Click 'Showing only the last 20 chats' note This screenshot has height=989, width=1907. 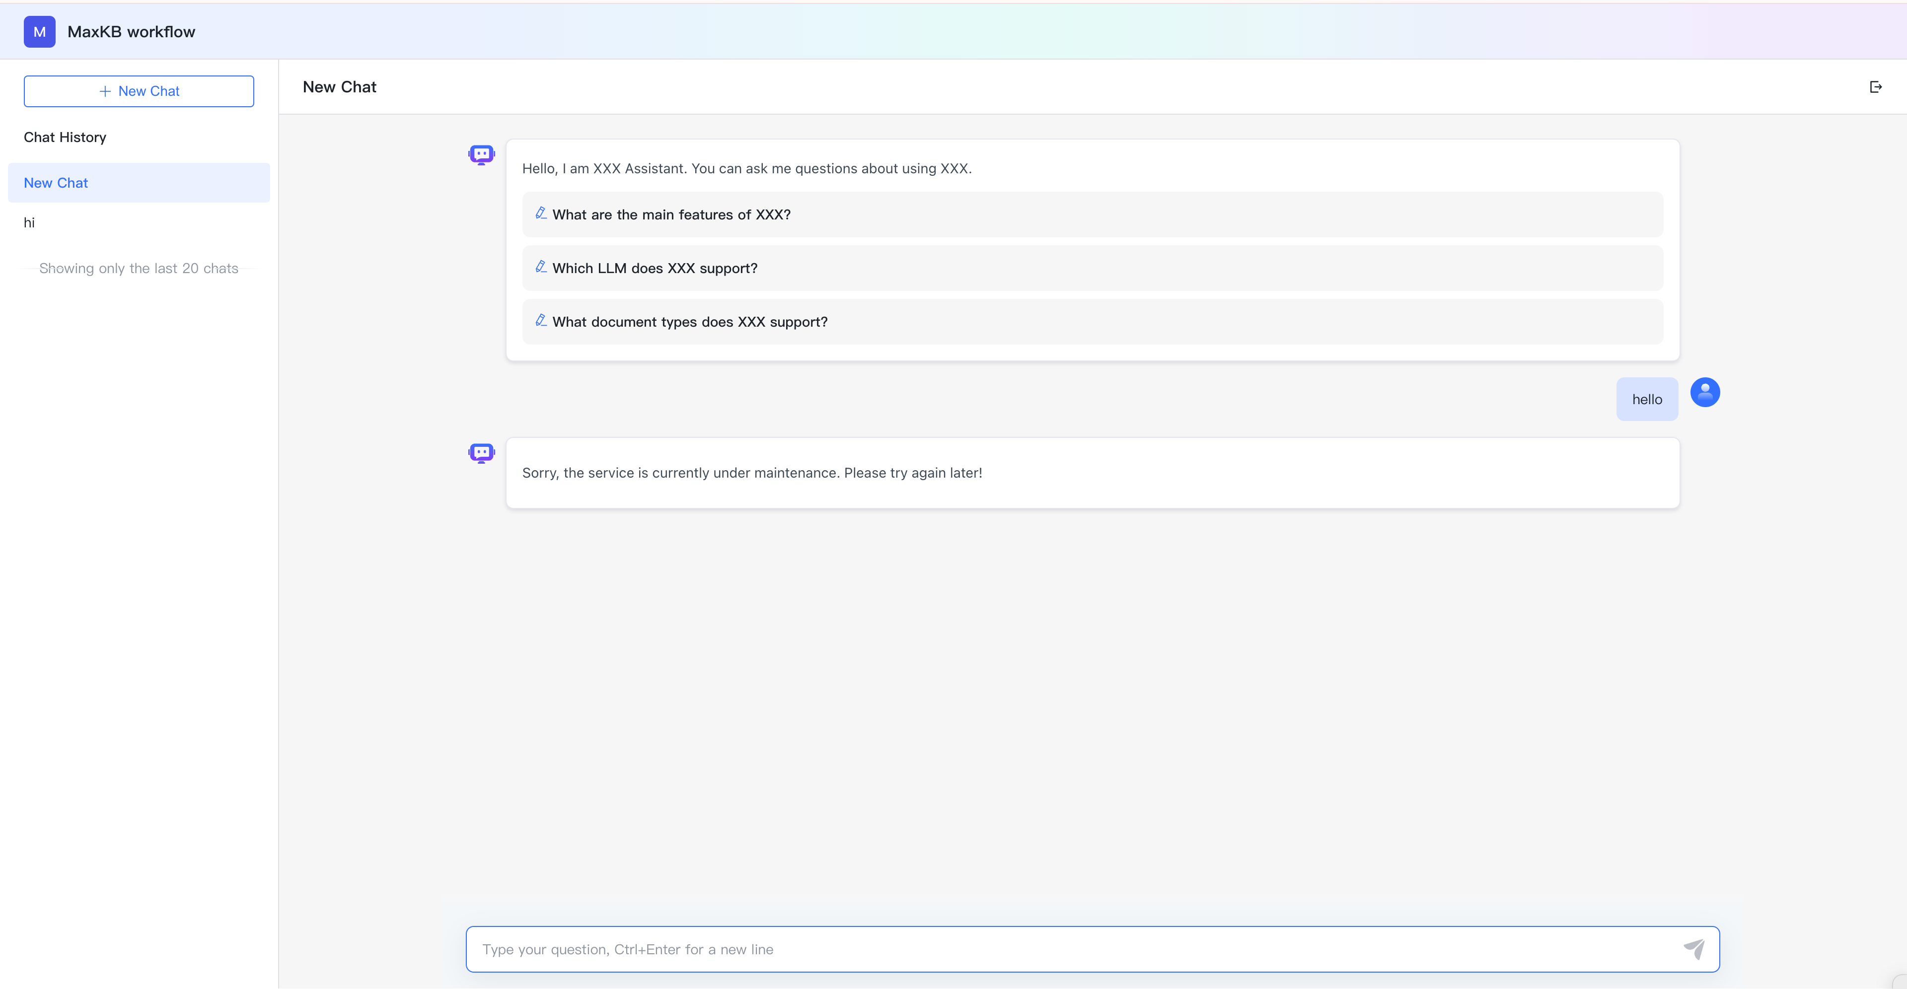[139, 269]
